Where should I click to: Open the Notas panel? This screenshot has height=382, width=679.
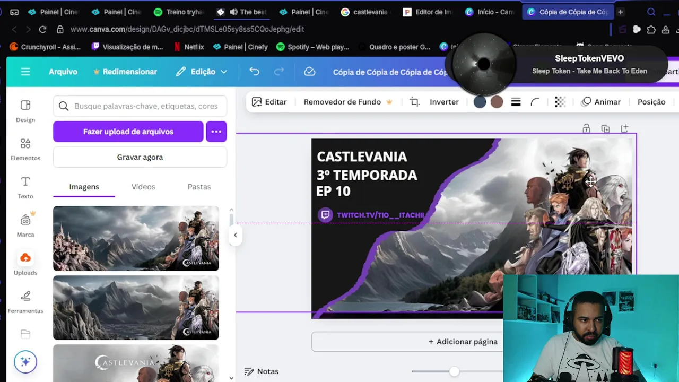point(261,371)
